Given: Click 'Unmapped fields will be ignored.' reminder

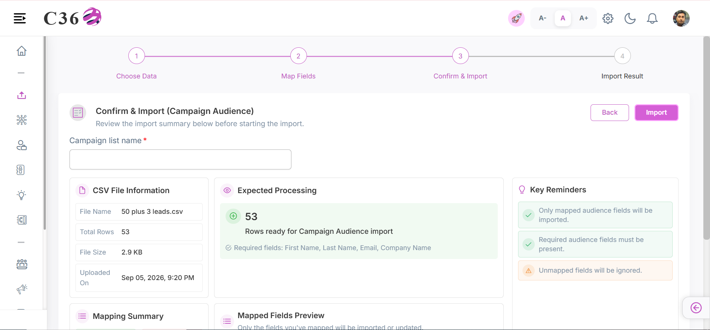Looking at the screenshot, I should tap(595, 270).
